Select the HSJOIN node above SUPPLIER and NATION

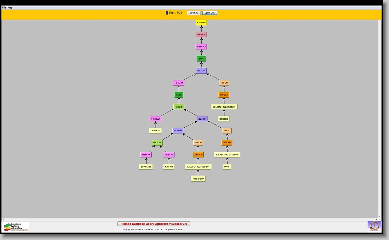pos(158,142)
